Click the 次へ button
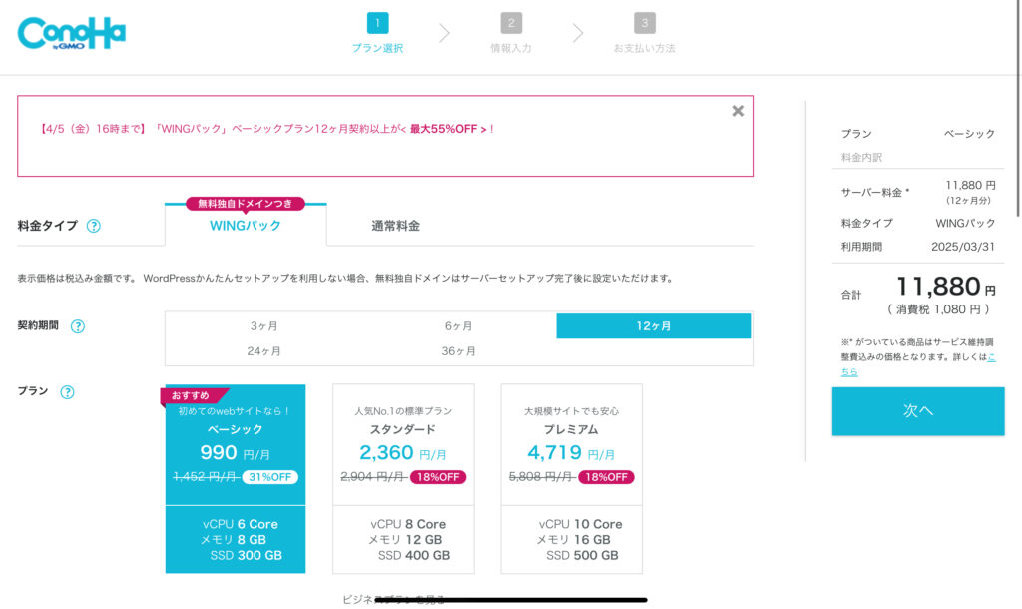This screenshot has height=609, width=1022. (x=918, y=410)
